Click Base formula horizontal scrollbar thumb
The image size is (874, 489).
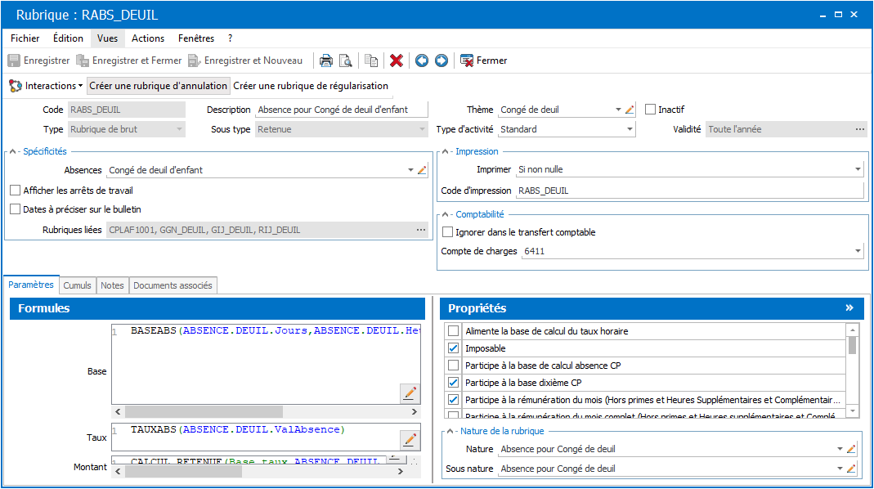pos(204,412)
